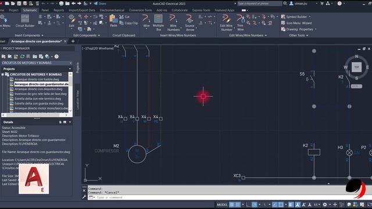Open active project dropdown CIRCUITOS DE MOTORES
The width and height of the screenshot is (372, 209).
tap(37, 63)
